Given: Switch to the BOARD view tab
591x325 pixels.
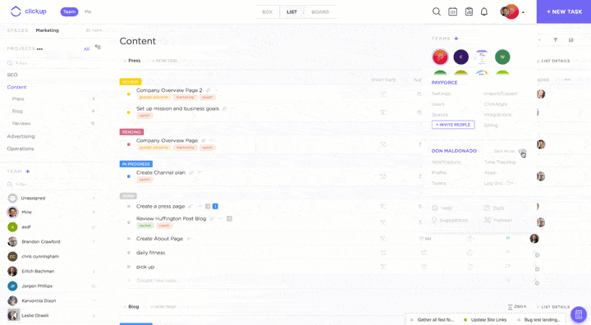Looking at the screenshot, I should 320,12.
